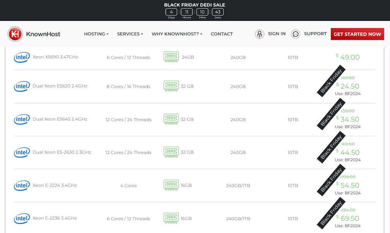Click the Hours countdown box
This screenshot has height=233, width=390.
(x=186, y=12)
